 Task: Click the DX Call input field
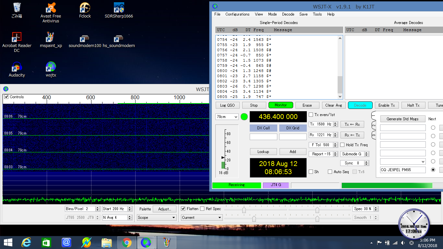(x=263, y=137)
